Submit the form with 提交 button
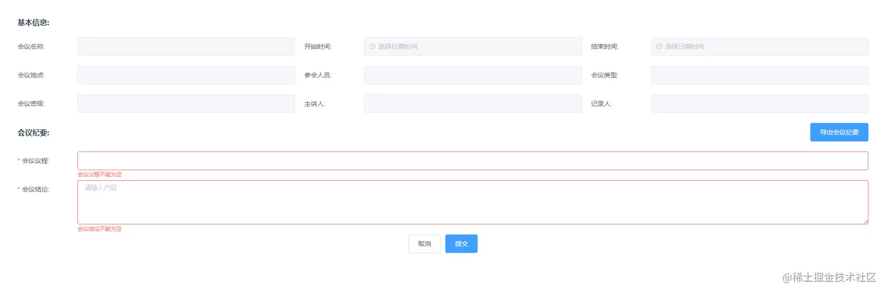Screen dimensions: 886x293 [x=461, y=244]
